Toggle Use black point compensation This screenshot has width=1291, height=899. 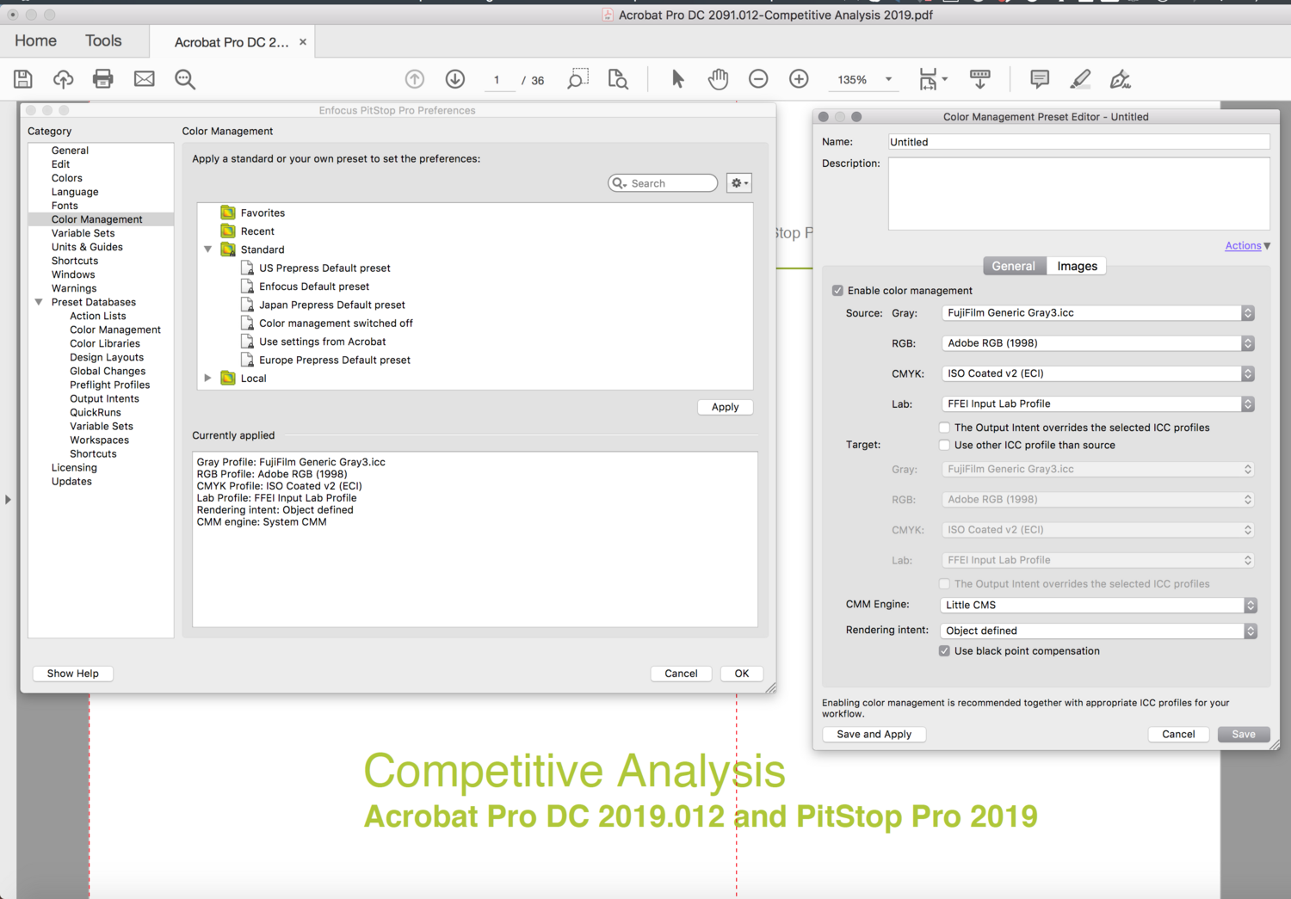(x=944, y=651)
